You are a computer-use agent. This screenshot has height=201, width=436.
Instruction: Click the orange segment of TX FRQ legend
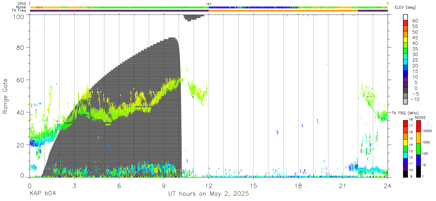405,136
